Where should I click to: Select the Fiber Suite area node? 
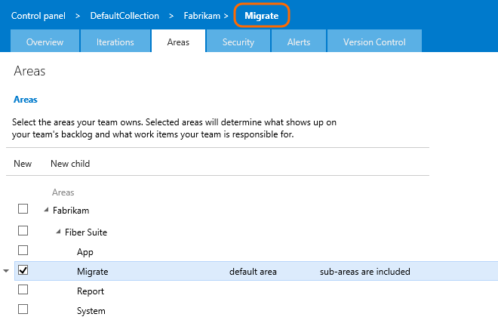(x=86, y=232)
